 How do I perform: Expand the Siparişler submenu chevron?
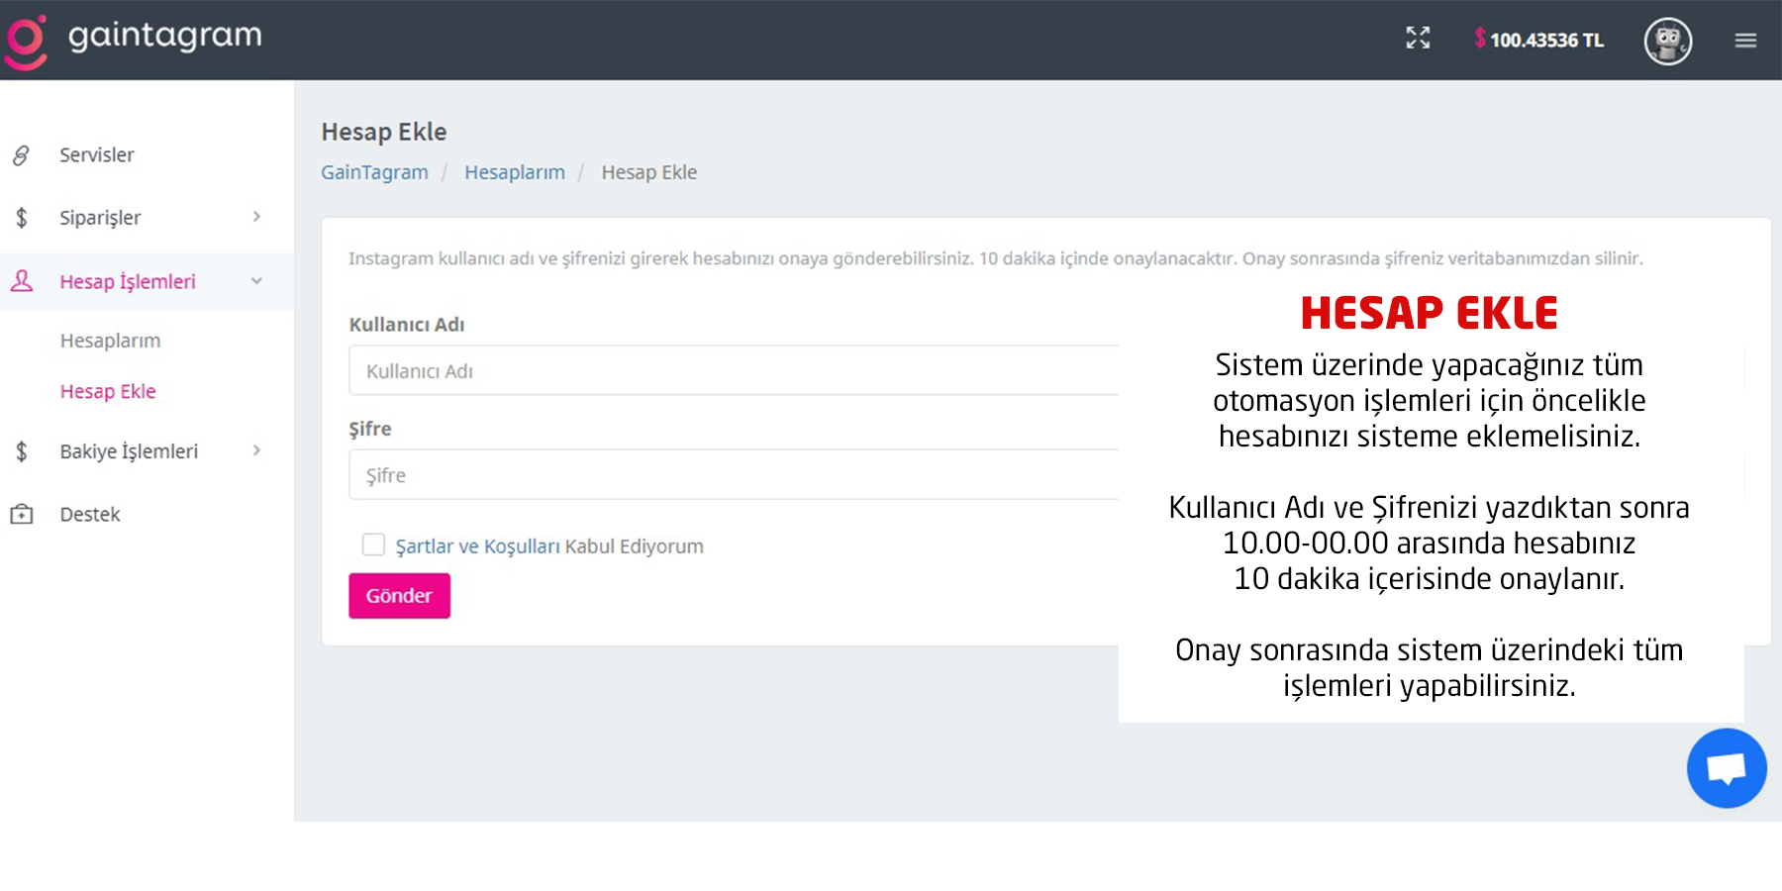tap(256, 217)
